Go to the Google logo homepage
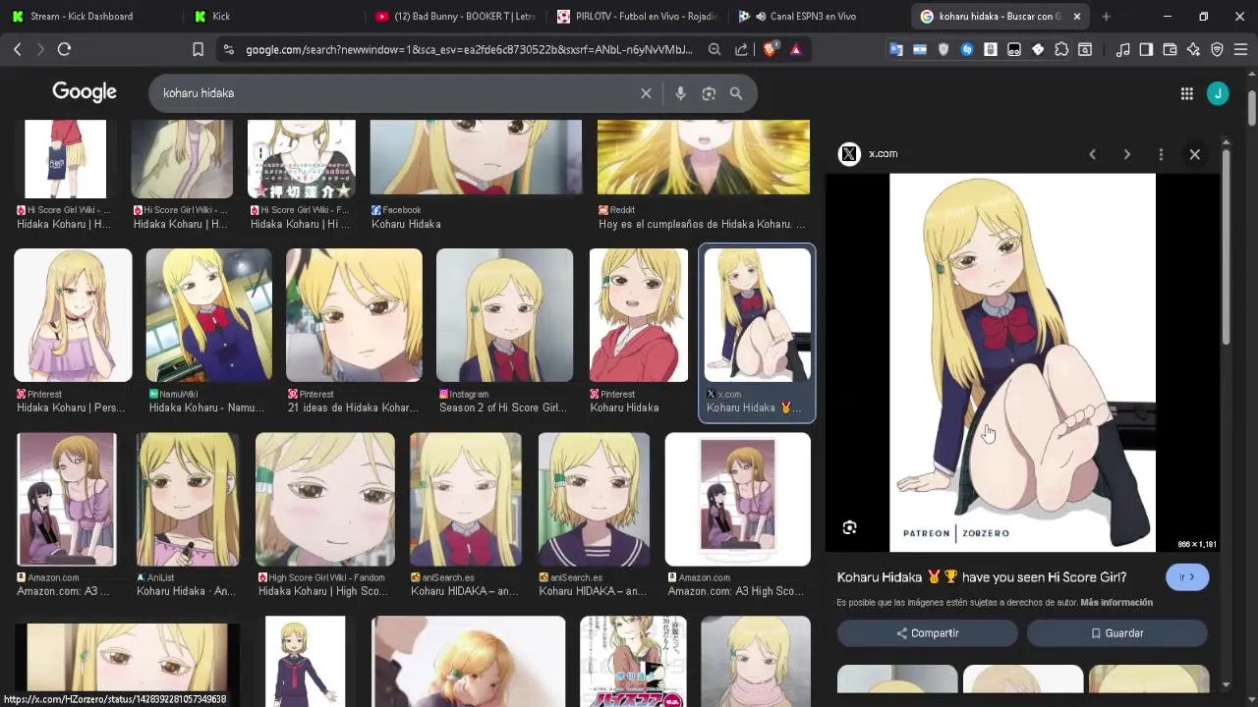The image size is (1258, 707). (85, 92)
